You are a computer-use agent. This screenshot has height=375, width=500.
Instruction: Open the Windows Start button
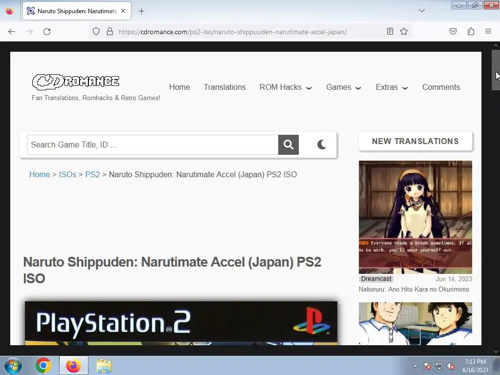click(13, 365)
